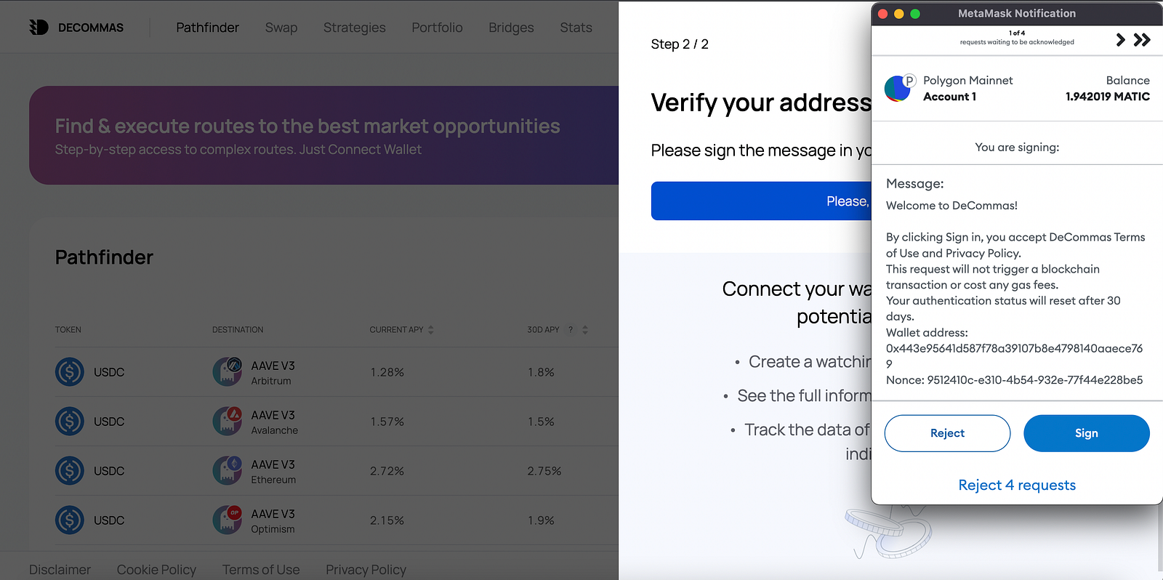Skip to last request double-arrow
The image size is (1163, 580).
coord(1142,40)
